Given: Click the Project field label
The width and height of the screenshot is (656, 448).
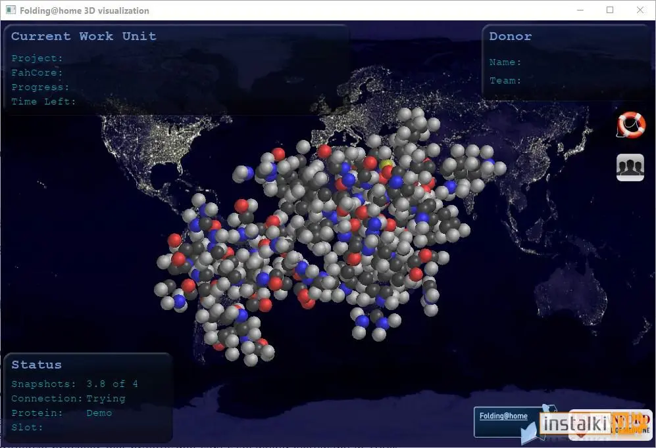Looking at the screenshot, I should coord(38,58).
